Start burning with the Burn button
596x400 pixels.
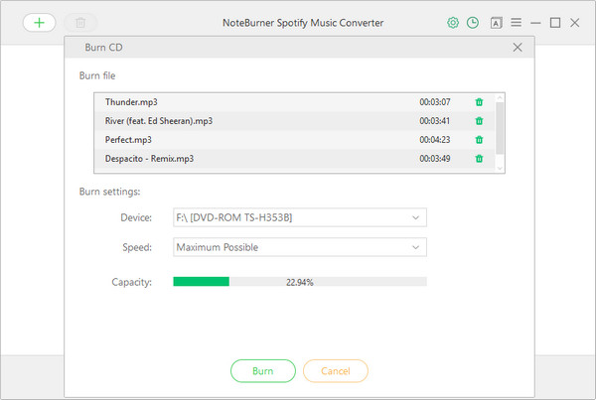tap(262, 371)
